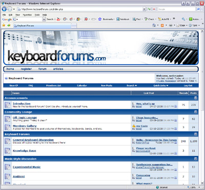
Task: Open Google toolbar settings wrench icon
Action: coord(183,19)
